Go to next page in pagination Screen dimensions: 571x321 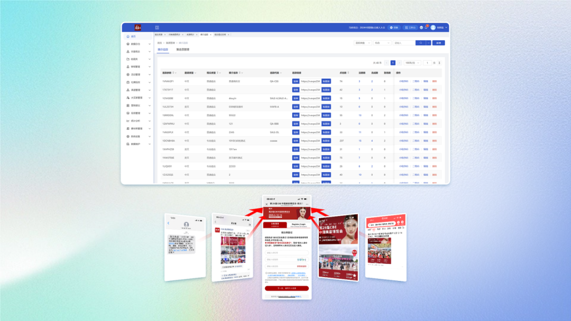pyautogui.click(x=399, y=62)
